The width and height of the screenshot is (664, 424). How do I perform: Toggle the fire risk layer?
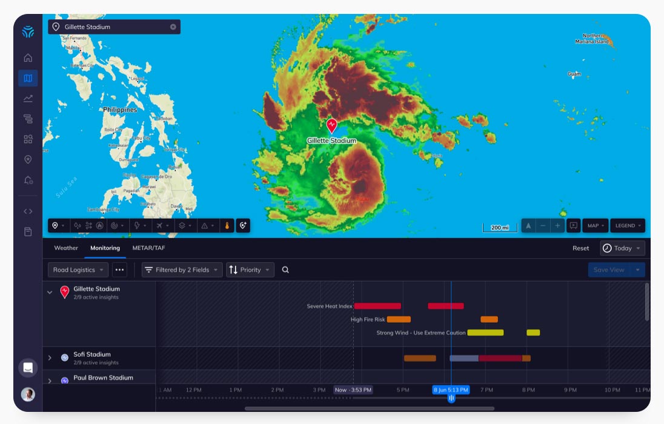(x=100, y=226)
